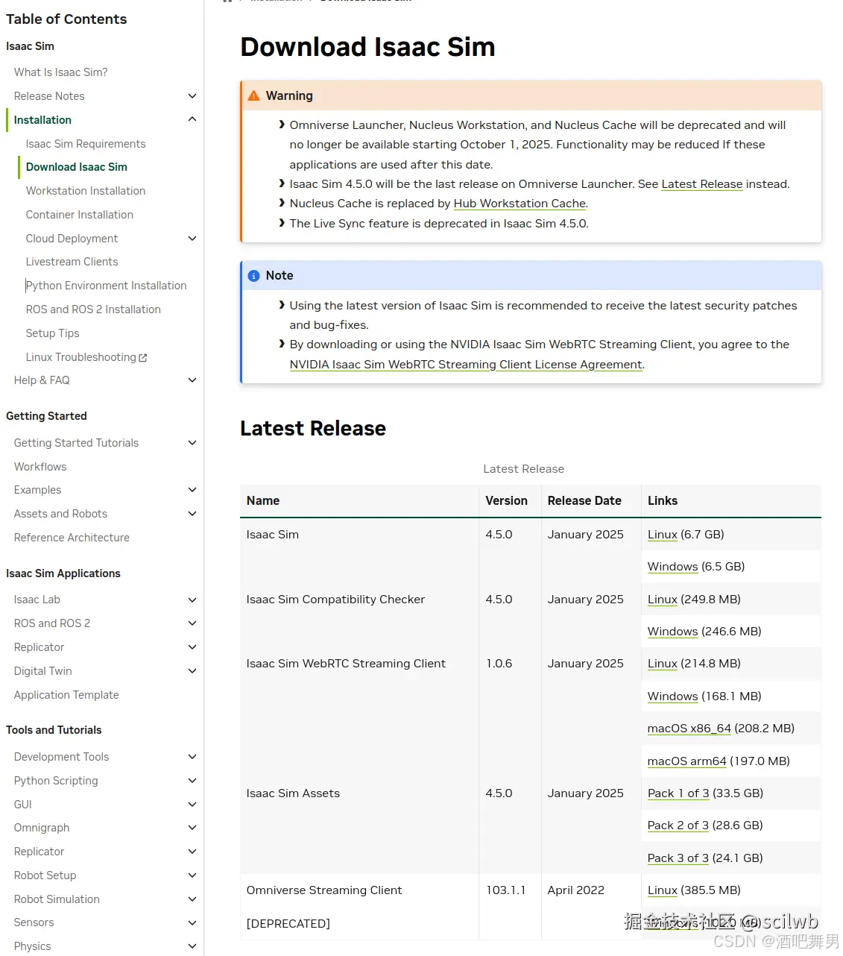The width and height of the screenshot is (843, 956).
Task: Follow the Latest Release link in warning
Action: click(x=702, y=184)
